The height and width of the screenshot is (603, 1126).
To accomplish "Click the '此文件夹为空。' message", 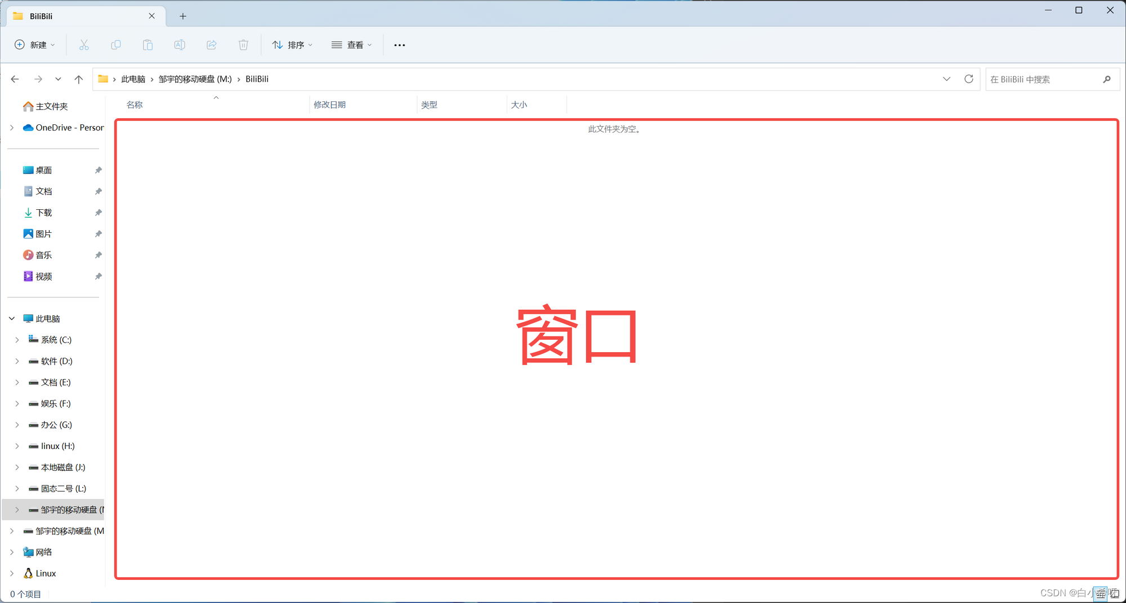I will pos(614,129).
